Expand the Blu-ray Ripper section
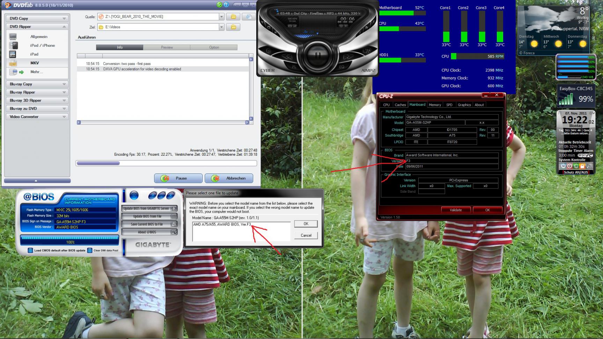Viewport: 603px width, 339px height. point(37,92)
